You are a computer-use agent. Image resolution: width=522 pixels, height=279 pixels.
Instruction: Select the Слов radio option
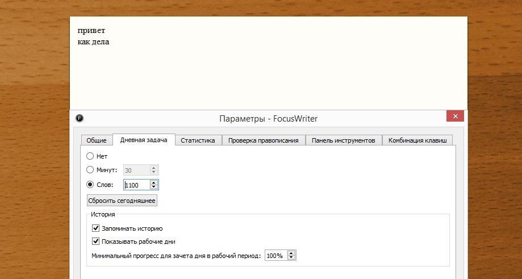pos(90,185)
